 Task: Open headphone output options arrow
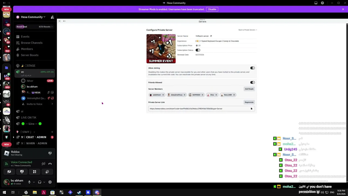point(44,182)
